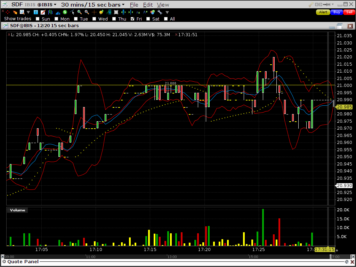The image size is (356, 267).
Task: Click the green dollar sign icon
Action: coord(65,12)
